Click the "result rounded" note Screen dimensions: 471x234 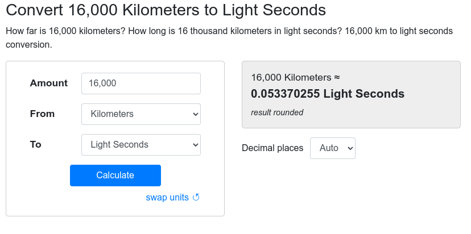tap(277, 112)
